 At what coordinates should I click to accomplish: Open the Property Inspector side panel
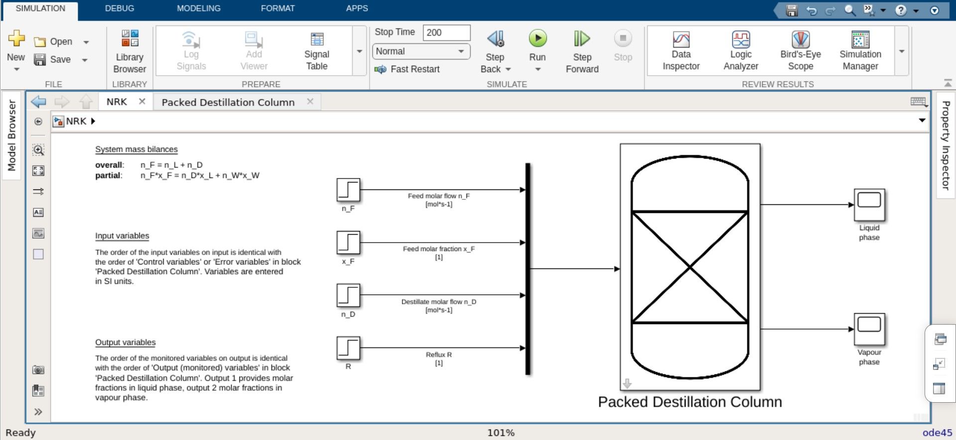946,145
